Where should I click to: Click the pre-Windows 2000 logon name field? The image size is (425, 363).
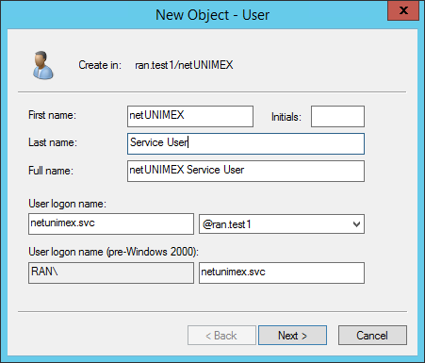point(282,272)
